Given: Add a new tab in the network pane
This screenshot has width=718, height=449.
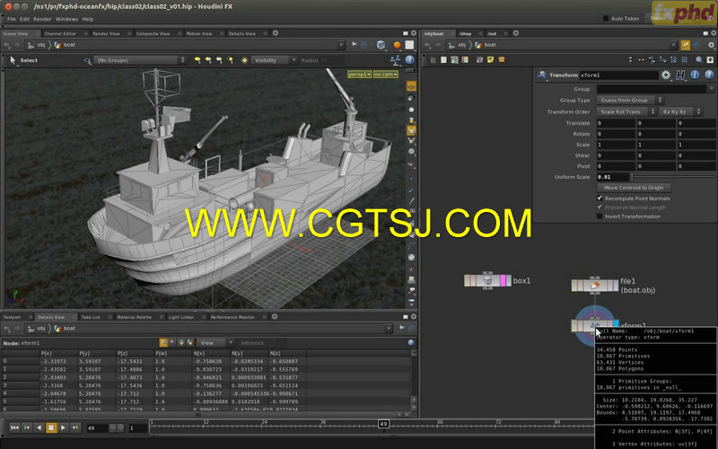Looking at the screenshot, I should click(x=515, y=33).
